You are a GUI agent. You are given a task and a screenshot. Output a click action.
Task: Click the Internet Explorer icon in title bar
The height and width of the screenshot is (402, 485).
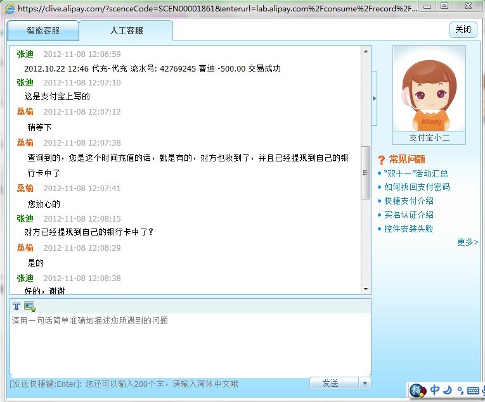click(10, 8)
